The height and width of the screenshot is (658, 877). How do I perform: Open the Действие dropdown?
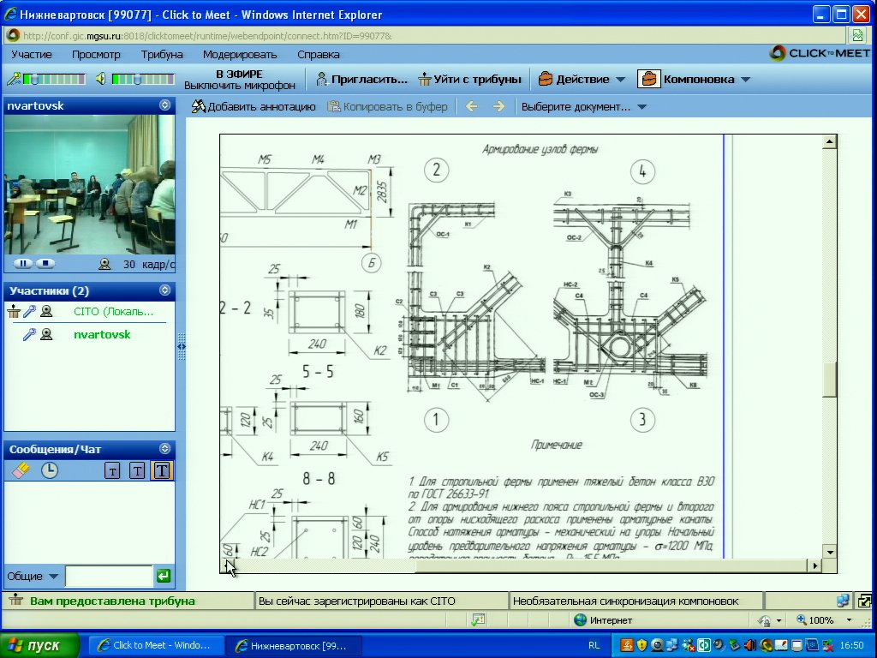coord(582,80)
